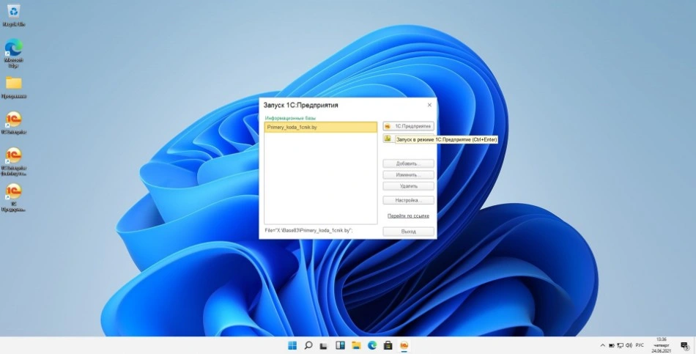Screen dimensions: 696x354
Task: Expand the system tray hidden icons chevron
Action: coord(603,345)
